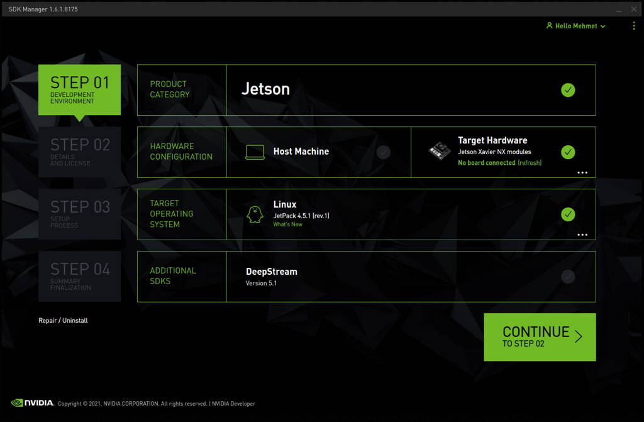This screenshot has height=422, width=644.
Task: Select the Step 01 Development Environment tab
Action: (80, 89)
